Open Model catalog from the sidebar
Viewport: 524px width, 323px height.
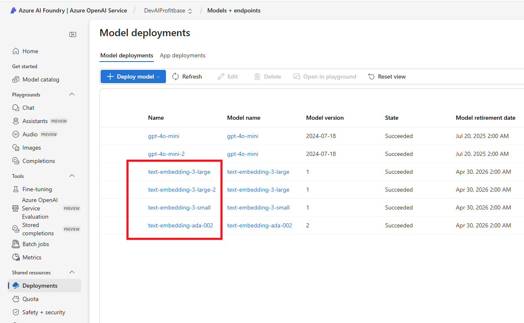[x=40, y=79]
